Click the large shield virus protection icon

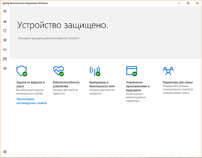click(22, 71)
